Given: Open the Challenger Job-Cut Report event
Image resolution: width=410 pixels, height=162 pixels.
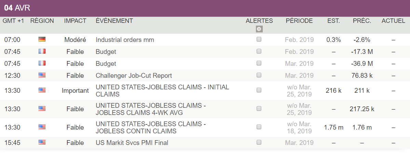Looking at the screenshot, I should 134,76.
